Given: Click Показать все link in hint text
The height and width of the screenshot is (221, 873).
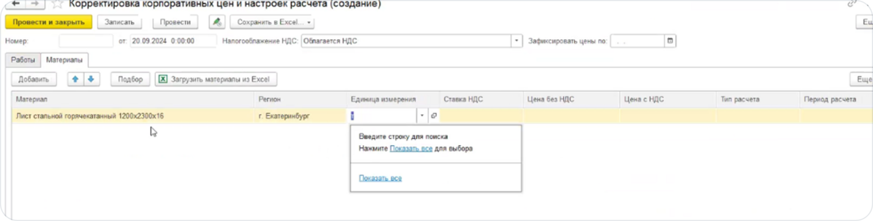Looking at the screenshot, I should click(411, 148).
